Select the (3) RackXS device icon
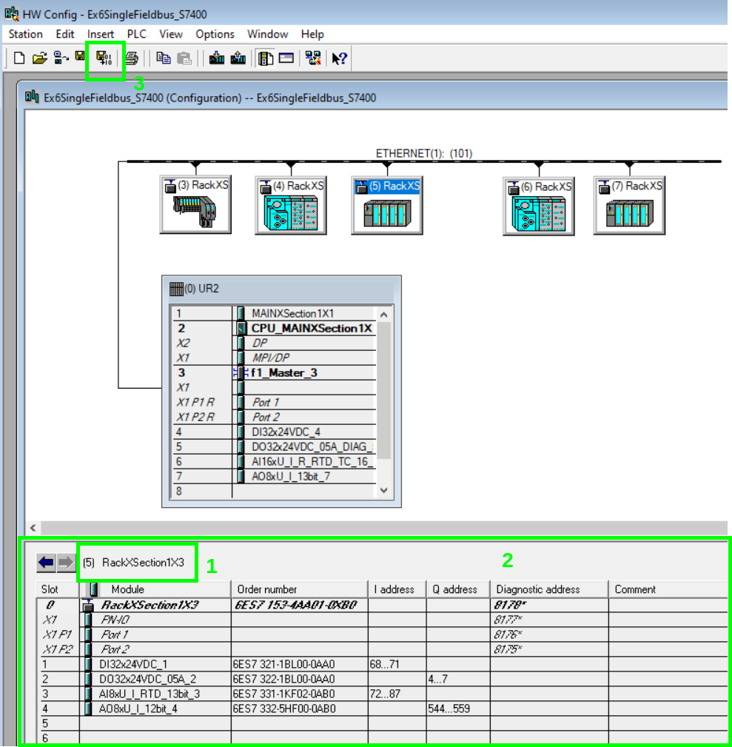This screenshot has width=732, height=747. [195, 206]
